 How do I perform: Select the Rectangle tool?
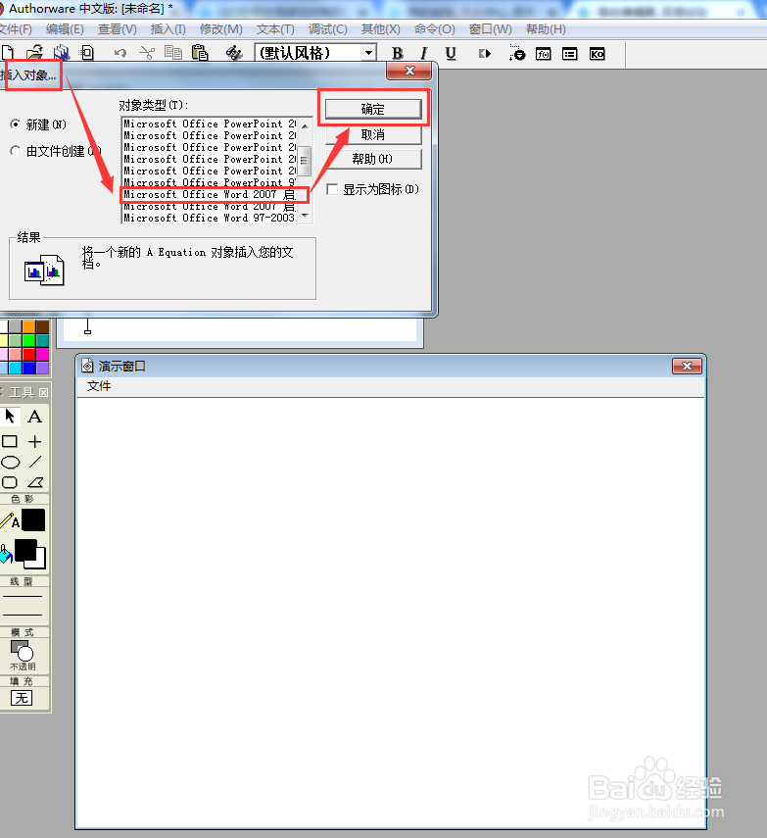[x=10, y=441]
